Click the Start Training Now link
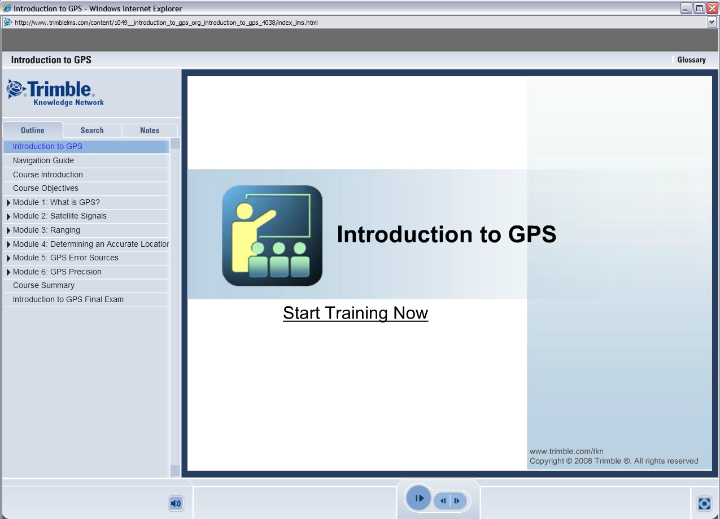The image size is (720, 519). 355,313
